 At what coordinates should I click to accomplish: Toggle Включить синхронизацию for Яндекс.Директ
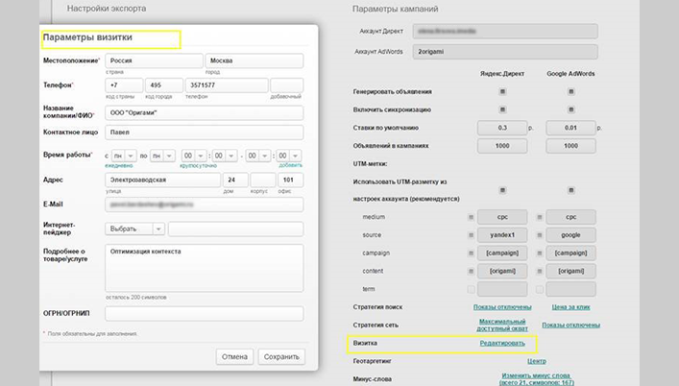pyautogui.click(x=502, y=109)
